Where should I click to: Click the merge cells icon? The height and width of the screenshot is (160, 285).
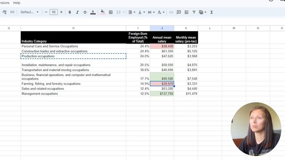(x=118, y=12)
